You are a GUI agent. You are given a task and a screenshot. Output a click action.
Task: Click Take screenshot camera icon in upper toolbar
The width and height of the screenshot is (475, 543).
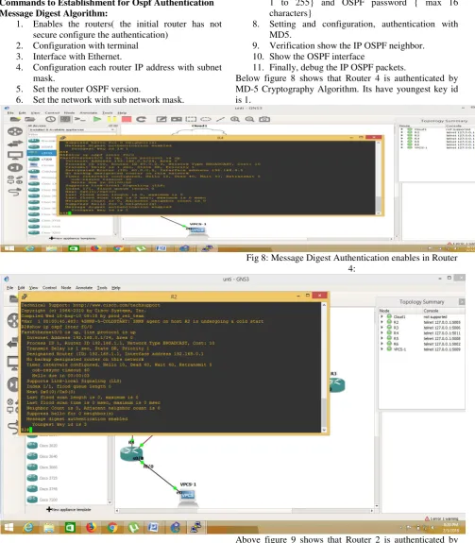(264, 119)
